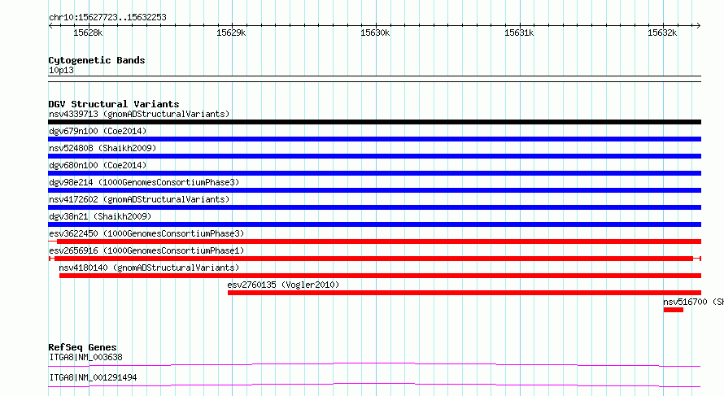This screenshot has height=396, width=724.
Task: Open the ITGA8|NM_003638 transcript label
Action: [85, 357]
